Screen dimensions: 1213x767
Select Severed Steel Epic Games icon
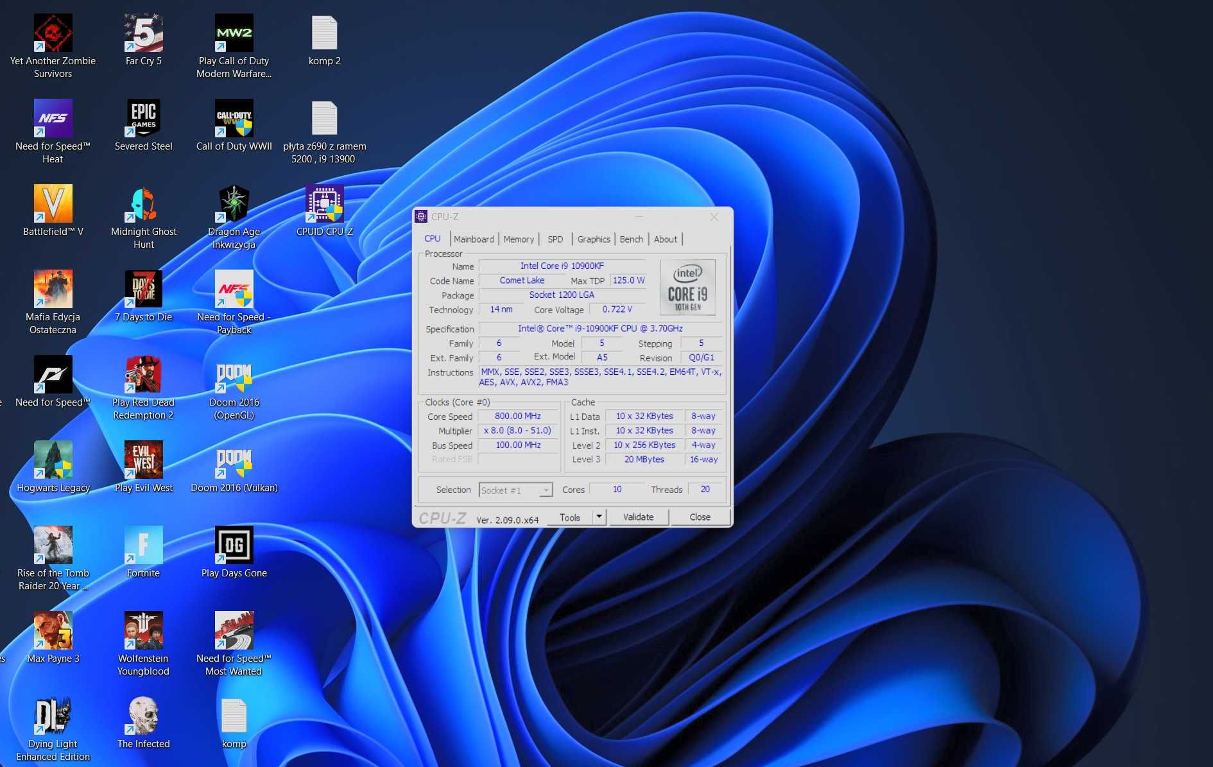(144, 126)
